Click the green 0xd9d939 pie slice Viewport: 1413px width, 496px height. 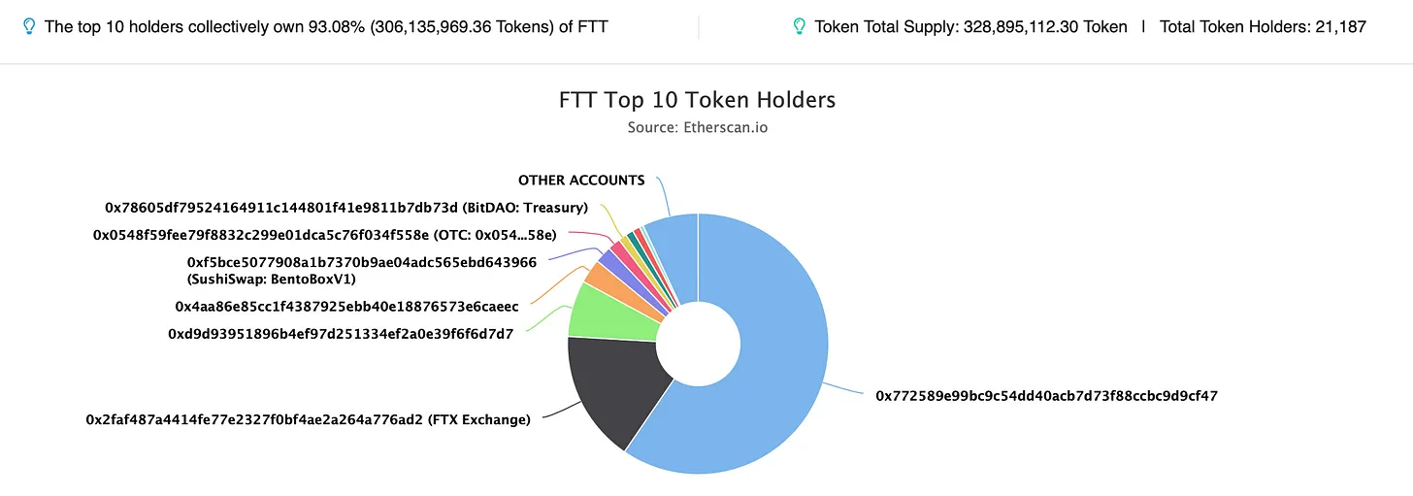pyautogui.click(x=596, y=309)
